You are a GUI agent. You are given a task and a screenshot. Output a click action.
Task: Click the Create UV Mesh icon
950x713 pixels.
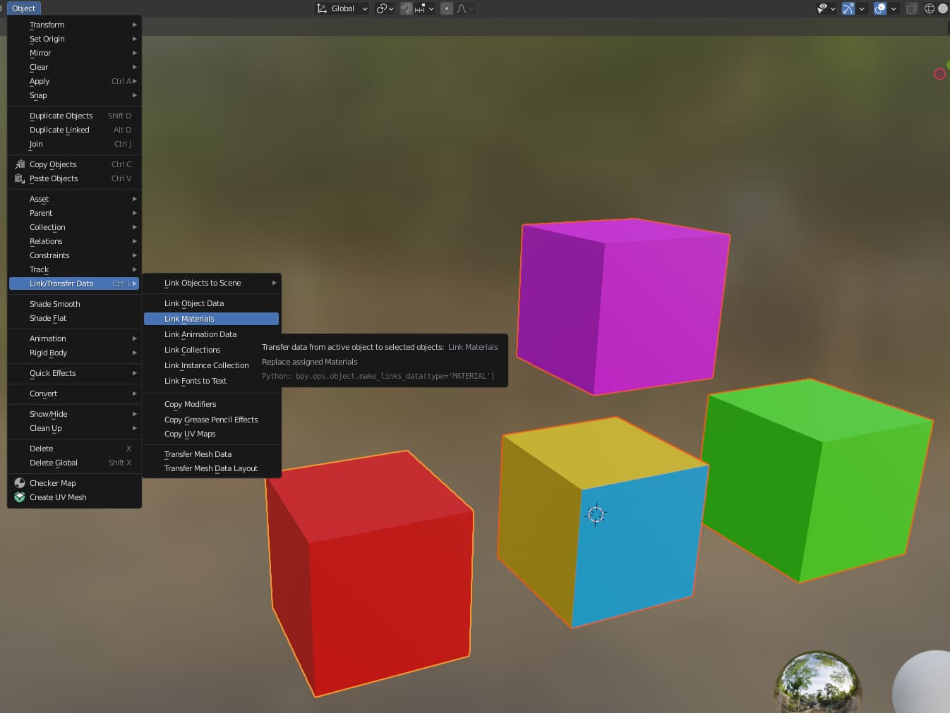click(x=20, y=497)
